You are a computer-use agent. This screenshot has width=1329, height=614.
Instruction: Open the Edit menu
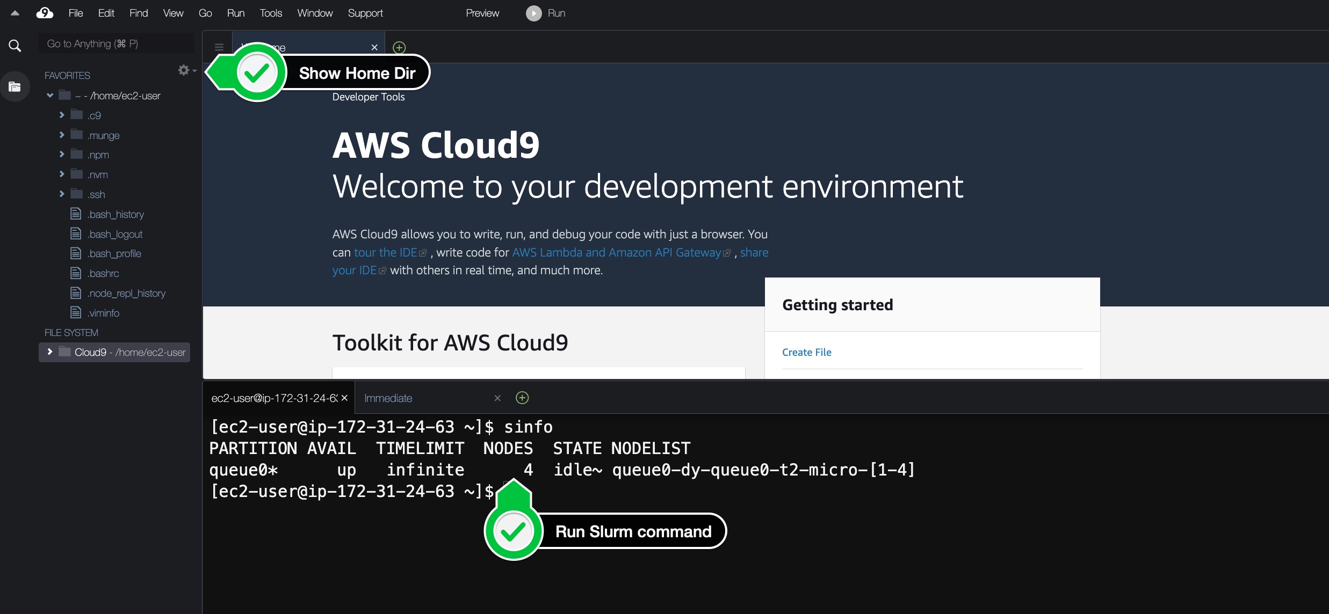tap(106, 13)
